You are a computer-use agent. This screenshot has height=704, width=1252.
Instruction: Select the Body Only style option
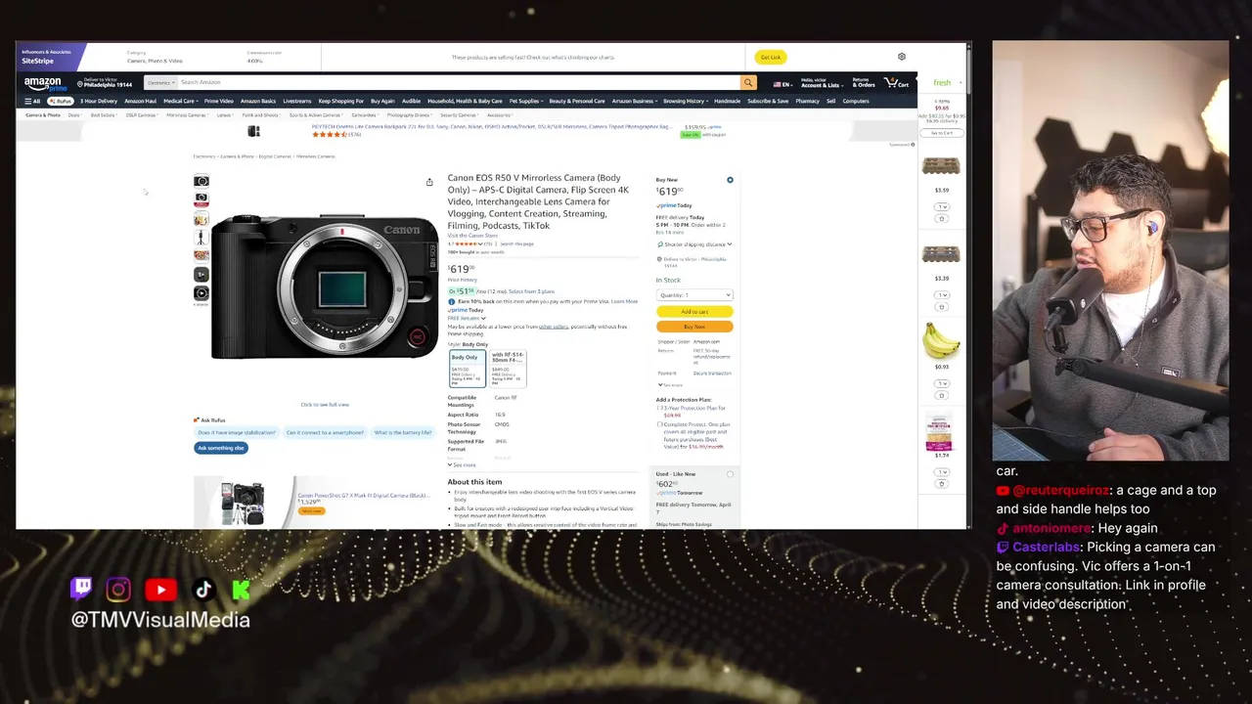point(467,368)
